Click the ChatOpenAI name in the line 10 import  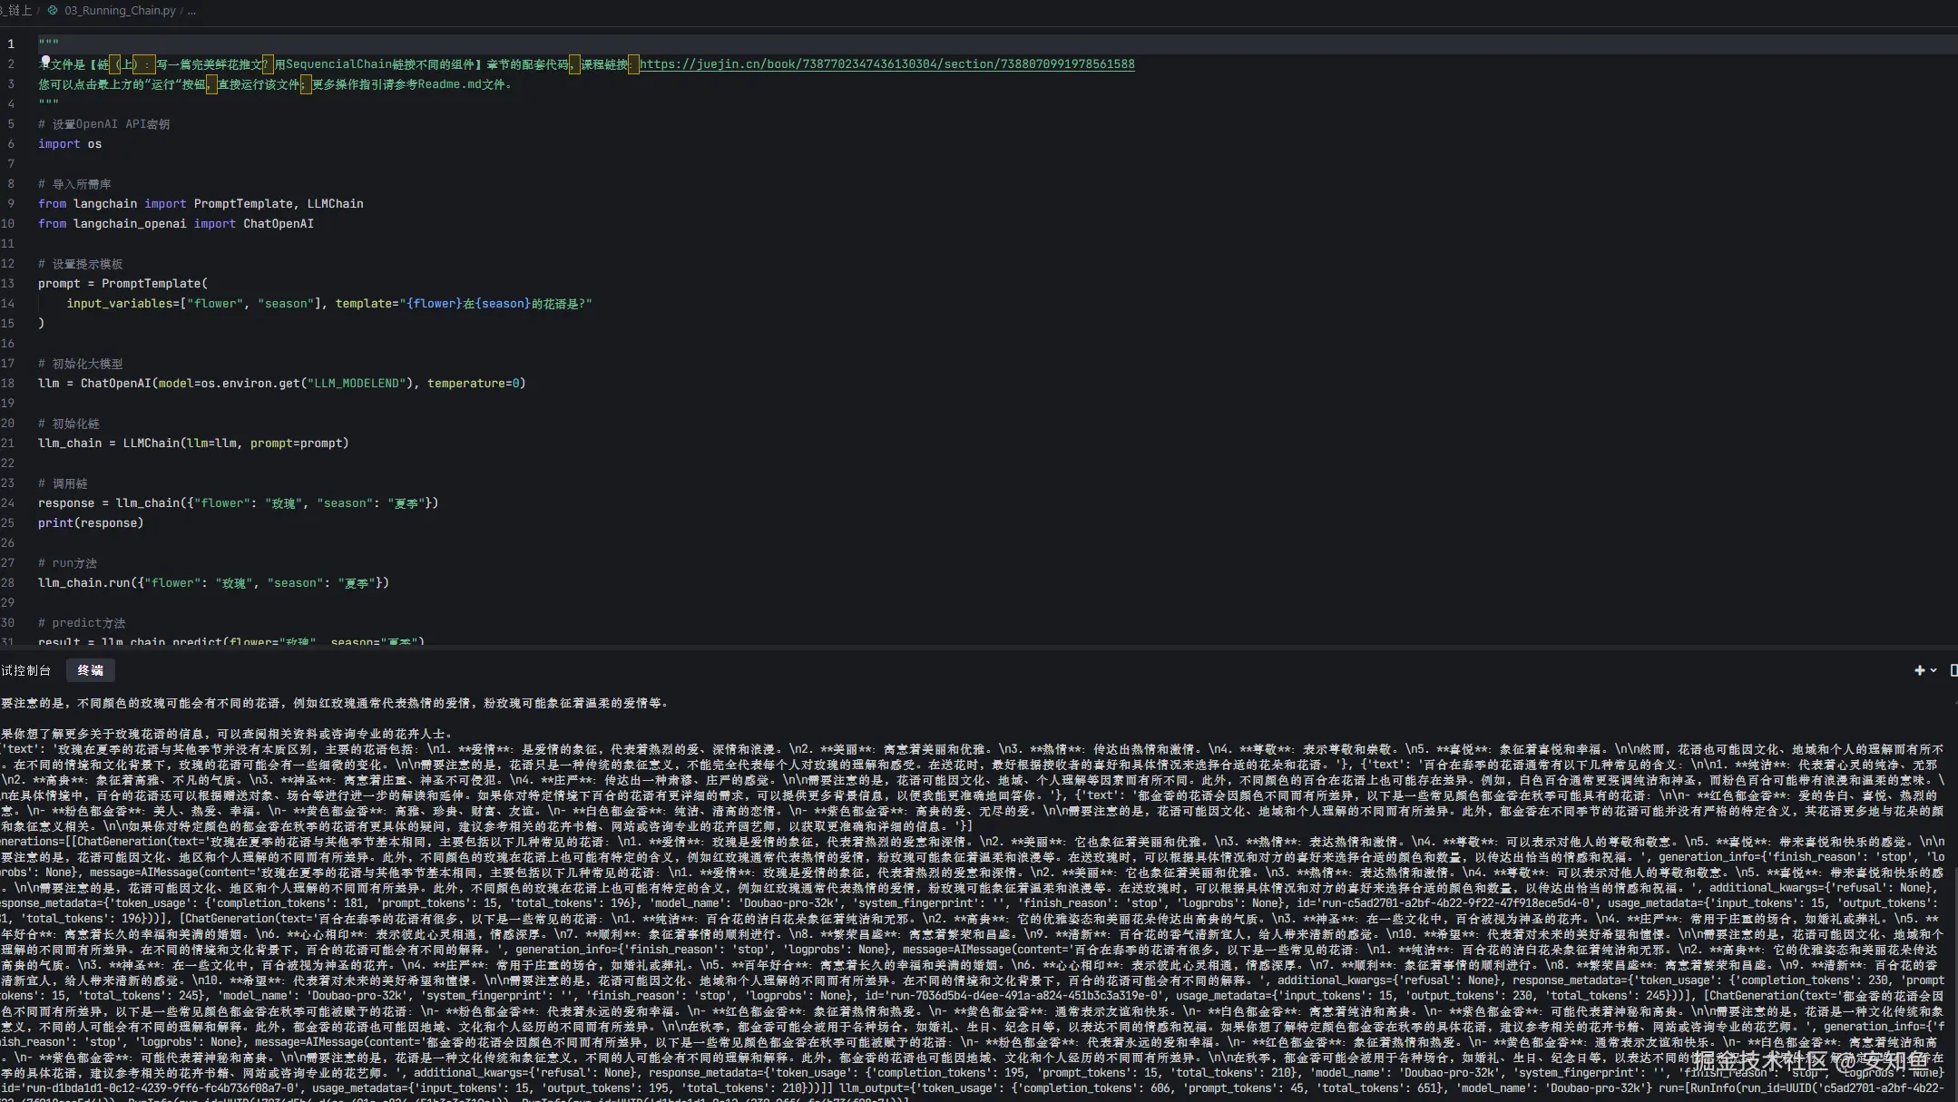278,224
